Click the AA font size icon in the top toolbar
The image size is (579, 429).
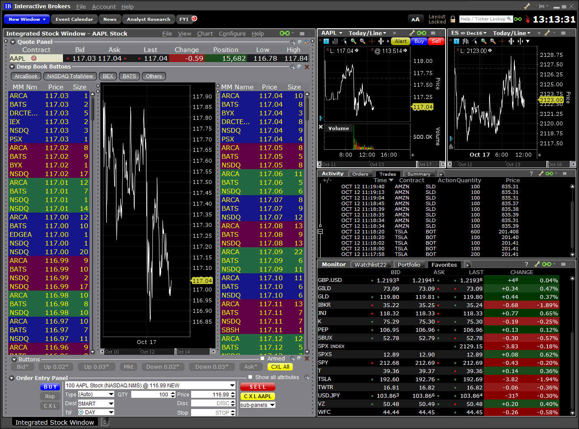[x=416, y=19]
